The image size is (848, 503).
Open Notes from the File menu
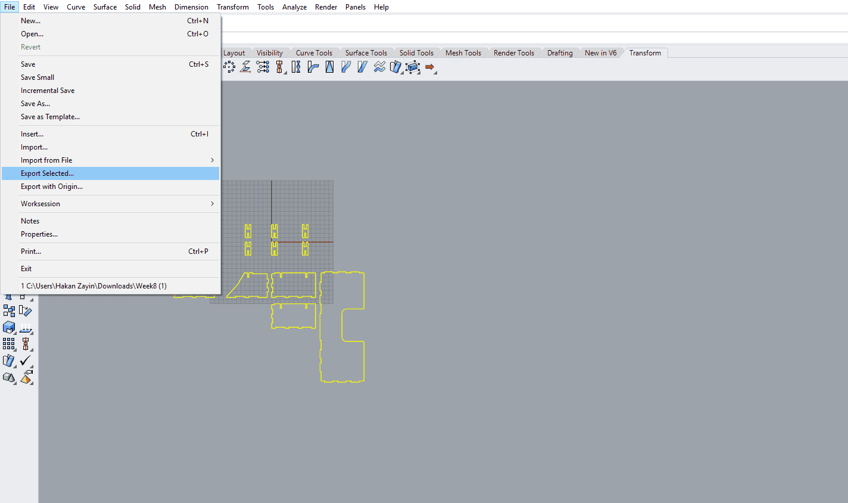pyautogui.click(x=111, y=221)
